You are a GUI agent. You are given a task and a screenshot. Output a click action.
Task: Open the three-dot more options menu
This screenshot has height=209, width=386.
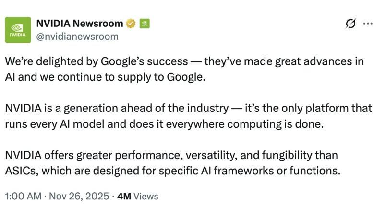coord(368,24)
